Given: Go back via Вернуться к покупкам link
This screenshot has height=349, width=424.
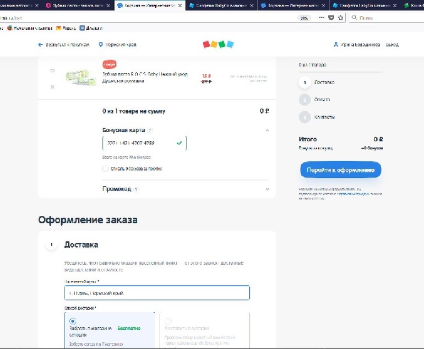Looking at the screenshot, I should tap(64, 45).
